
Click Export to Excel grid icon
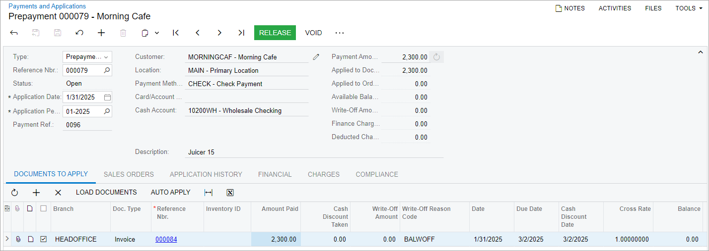pos(230,193)
